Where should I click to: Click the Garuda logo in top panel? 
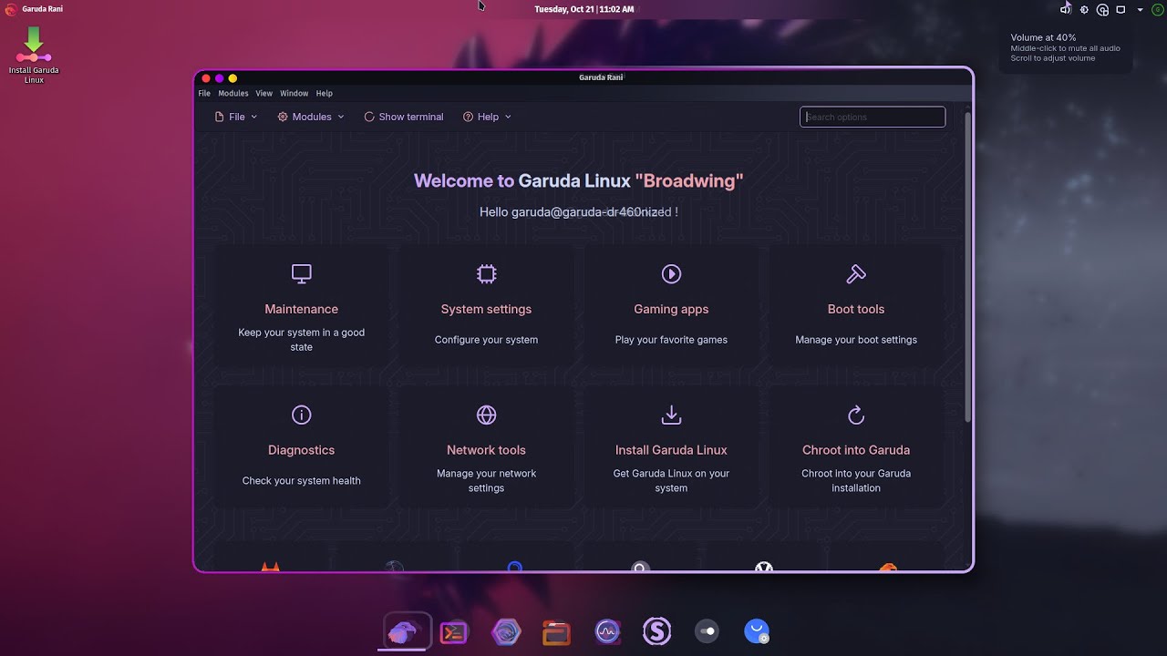10,9
